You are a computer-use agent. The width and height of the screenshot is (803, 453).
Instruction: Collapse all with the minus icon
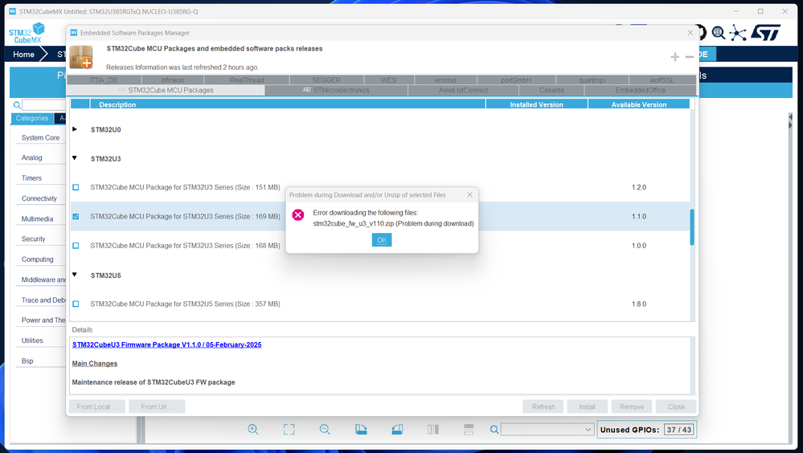pos(690,57)
